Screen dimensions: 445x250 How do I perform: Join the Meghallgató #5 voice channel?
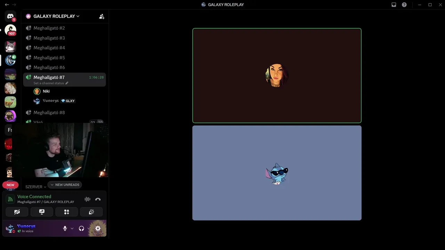pyautogui.click(x=65, y=58)
